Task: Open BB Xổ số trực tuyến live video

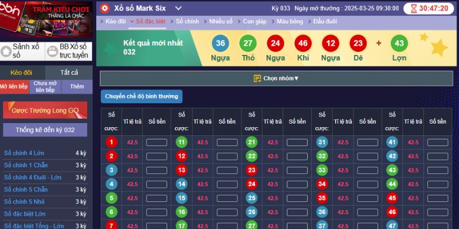Action: pos(69,51)
